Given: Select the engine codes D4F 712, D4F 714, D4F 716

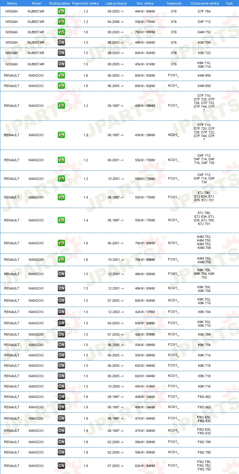Looking at the screenshot, I should 204,159.
